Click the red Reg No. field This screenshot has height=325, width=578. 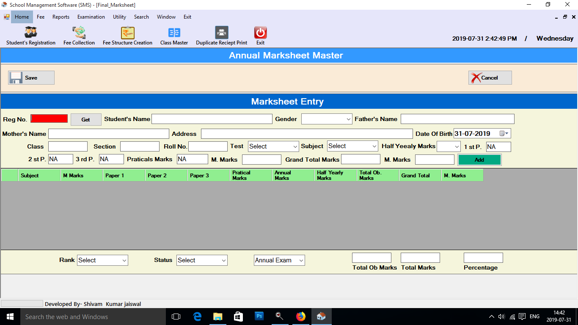(49, 118)
